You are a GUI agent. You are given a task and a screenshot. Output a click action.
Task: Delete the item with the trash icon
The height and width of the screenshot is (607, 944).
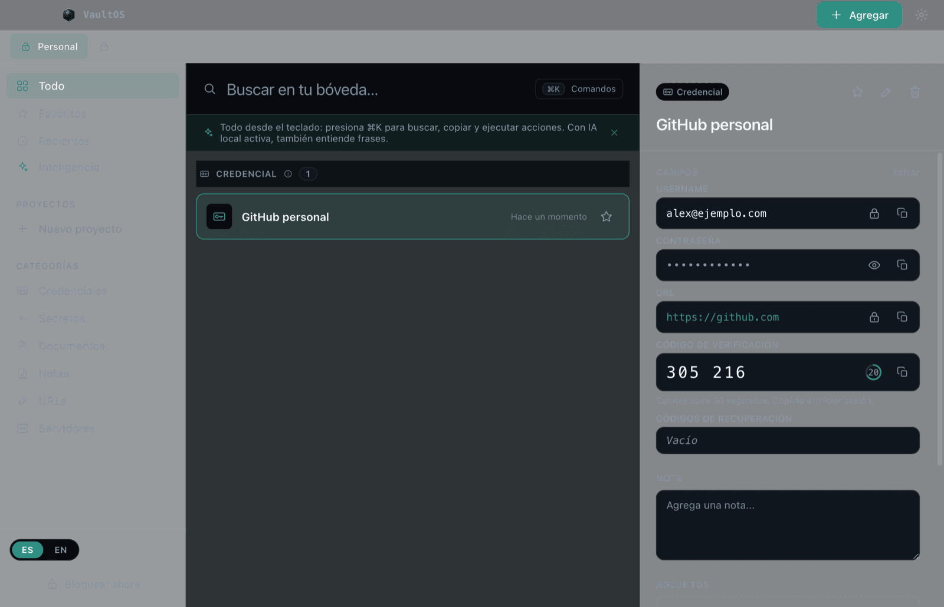point(915,92)
